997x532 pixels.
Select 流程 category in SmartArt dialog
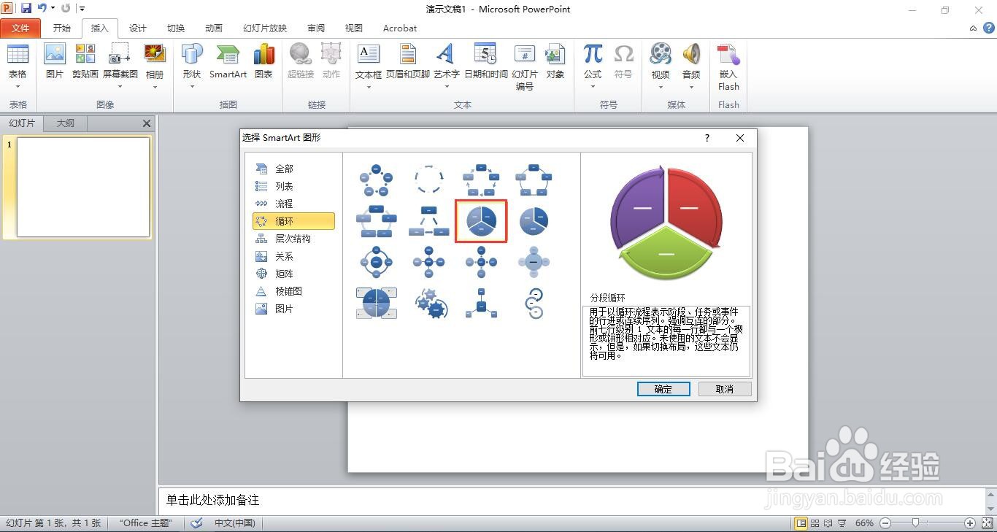click(x=293, y=204)
